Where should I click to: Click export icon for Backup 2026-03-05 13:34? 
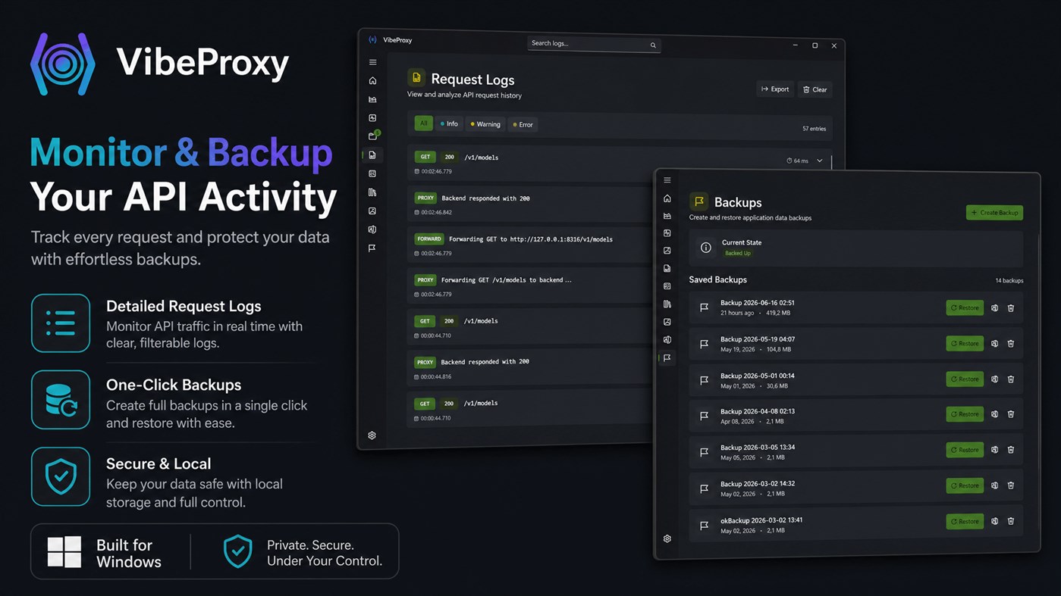pyautogui.click(x=994, y=450)
